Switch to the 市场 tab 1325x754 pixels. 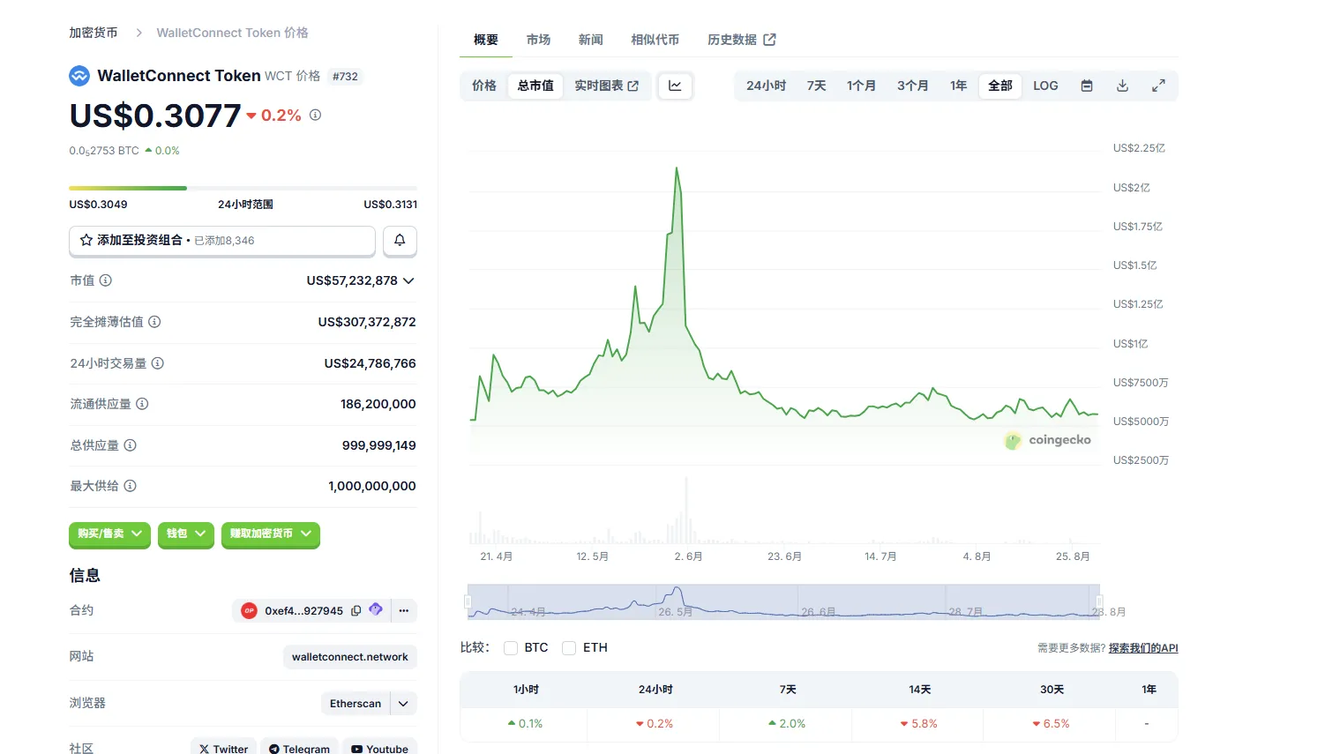[538, 40]
